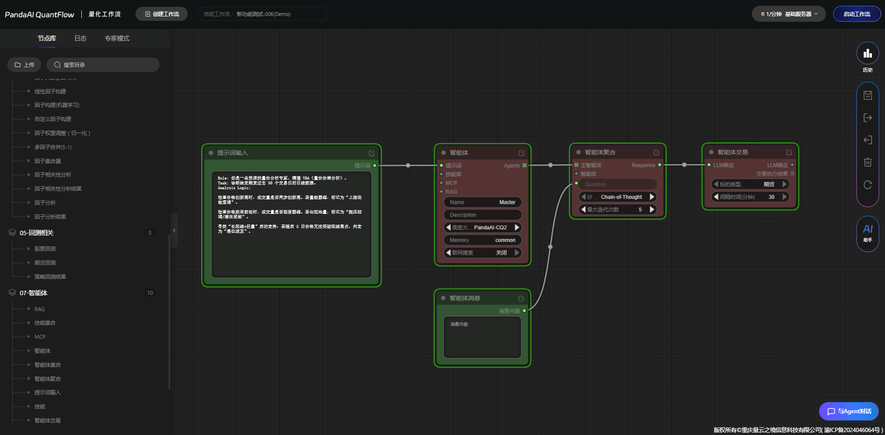This screenshot has height=435, width=885.
Task: Click the 启动工作流 button
Action: coord(856,14)
